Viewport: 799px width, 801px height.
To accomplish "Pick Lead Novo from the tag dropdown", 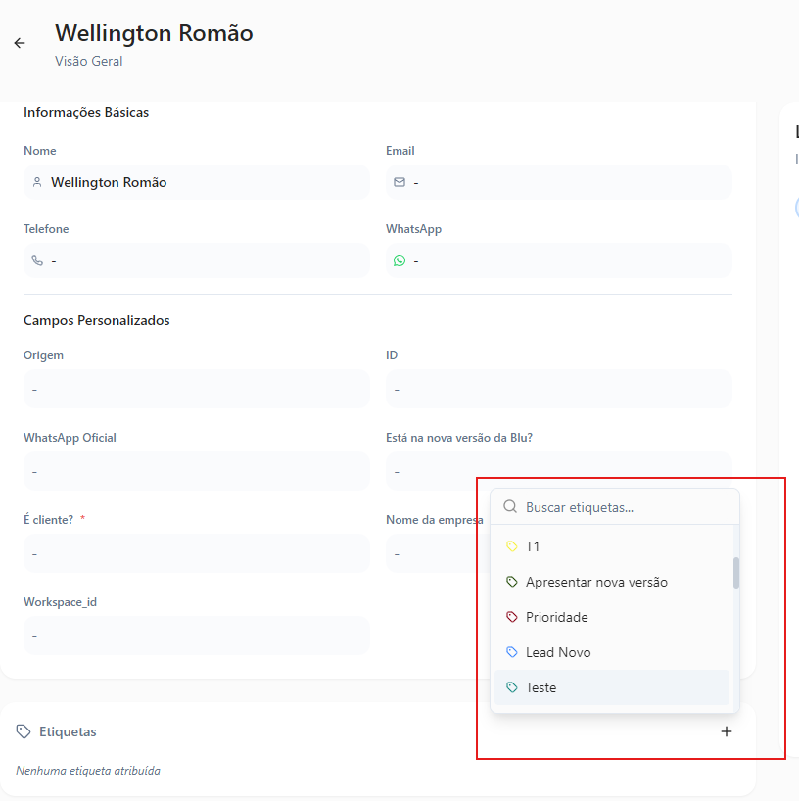I will 558,652.
